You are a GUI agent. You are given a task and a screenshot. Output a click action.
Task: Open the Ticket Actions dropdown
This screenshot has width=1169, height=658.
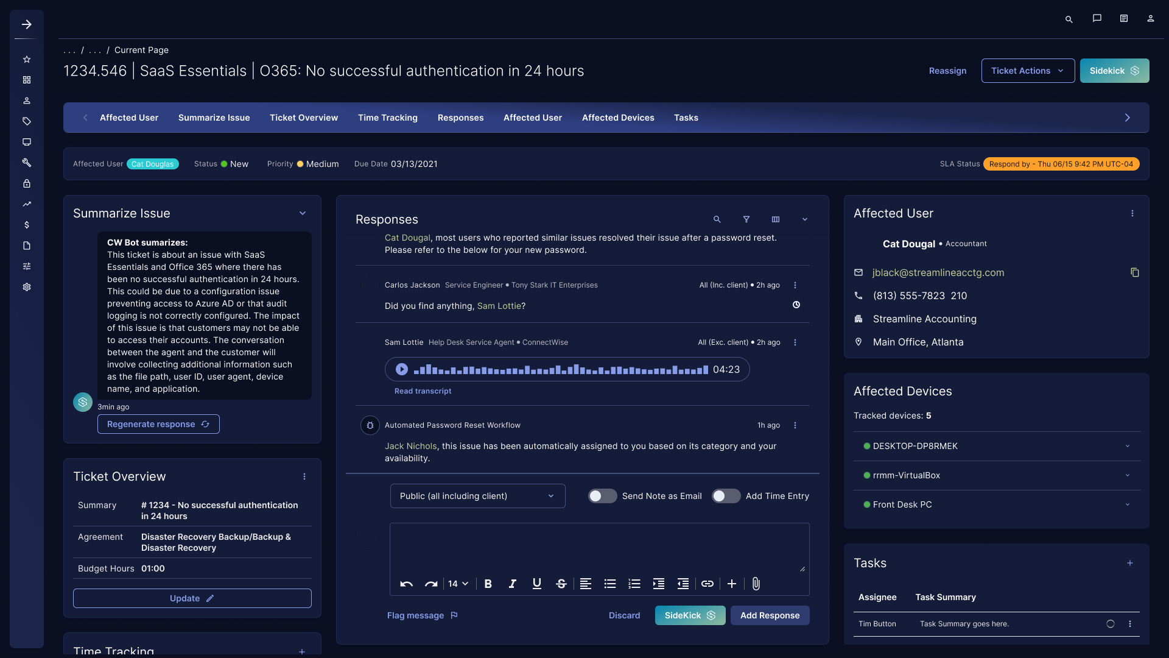tap(1027, 71)
